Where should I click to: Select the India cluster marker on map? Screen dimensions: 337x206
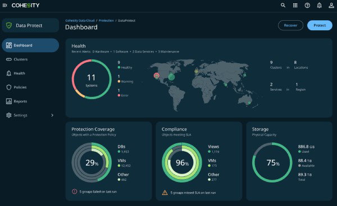[225, 85]
